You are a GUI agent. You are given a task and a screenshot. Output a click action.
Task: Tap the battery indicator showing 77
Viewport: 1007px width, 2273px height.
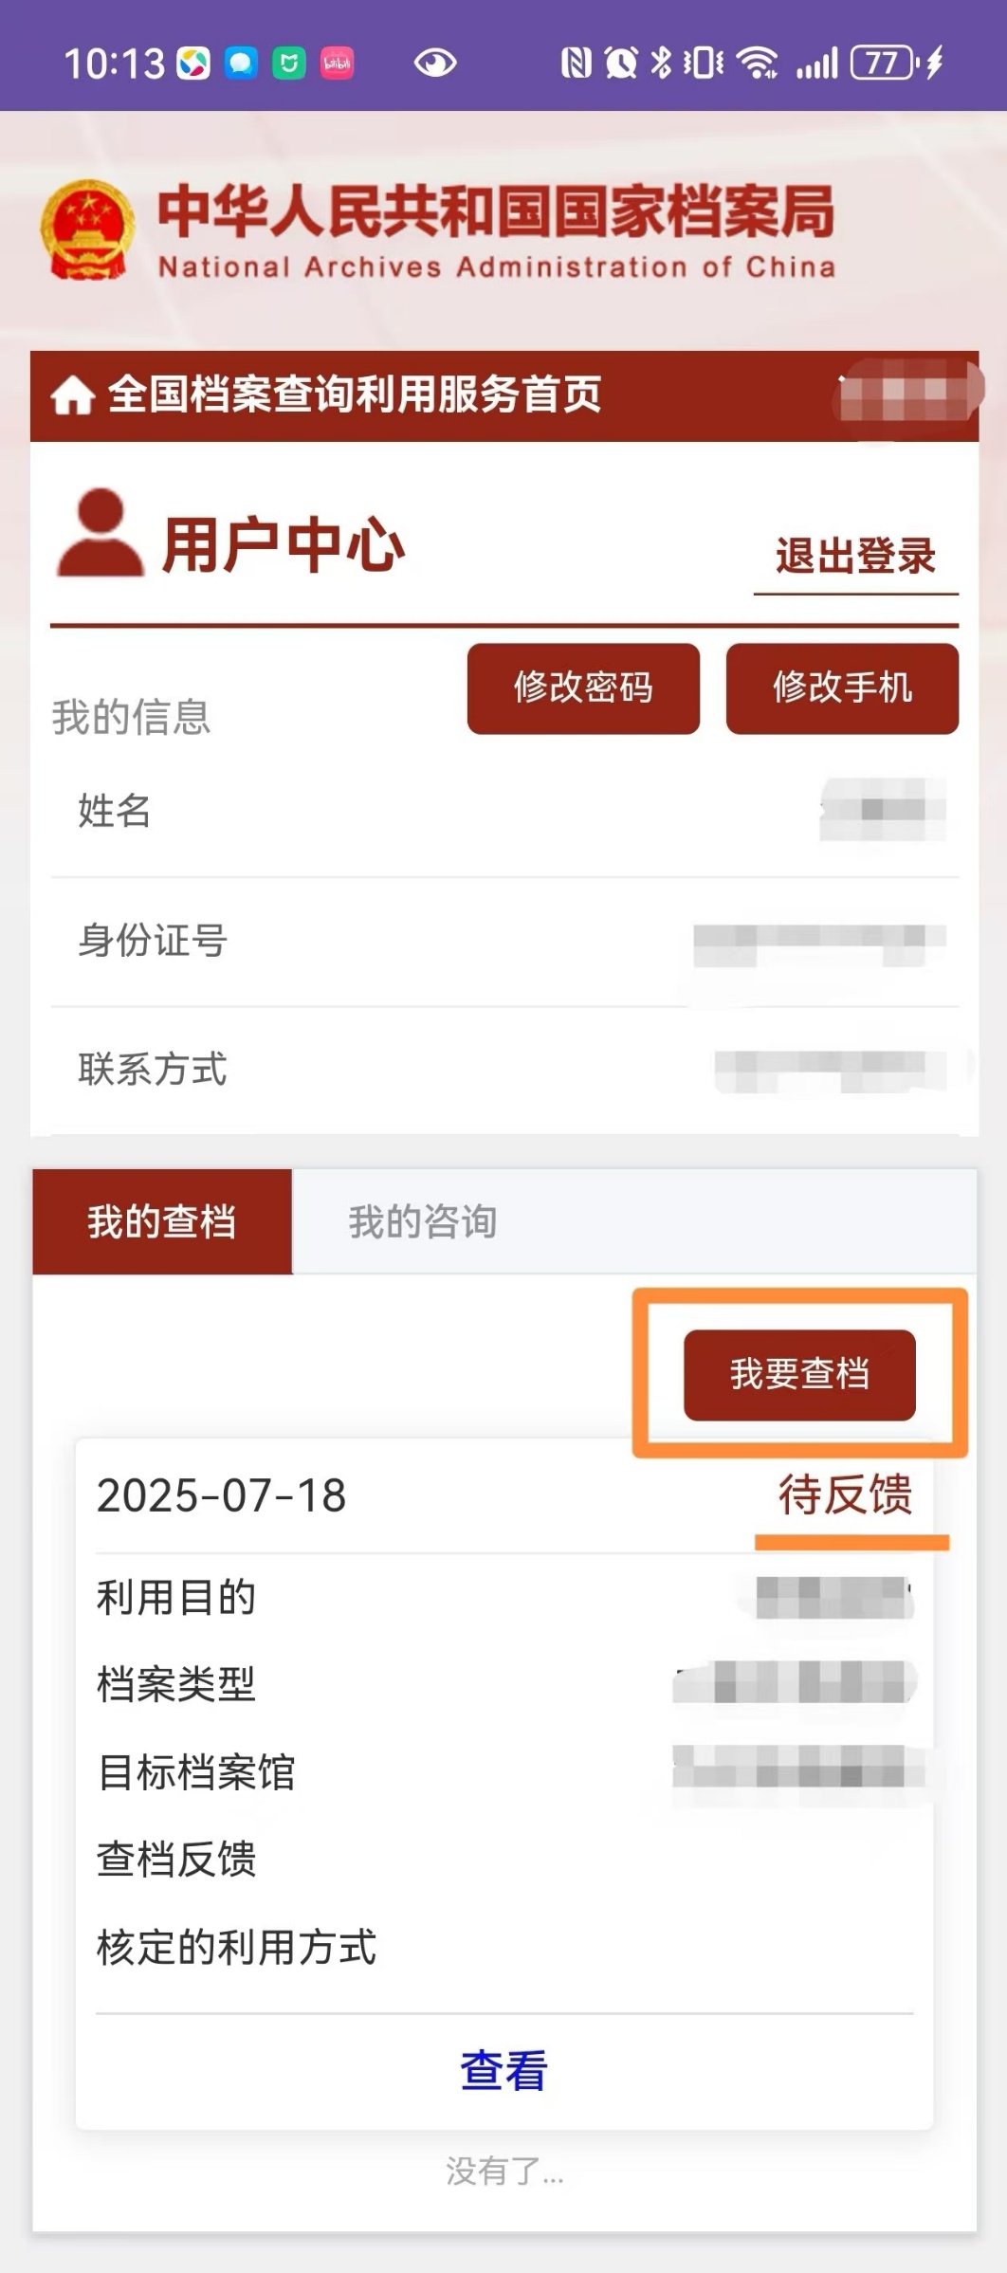pos(884,64)
